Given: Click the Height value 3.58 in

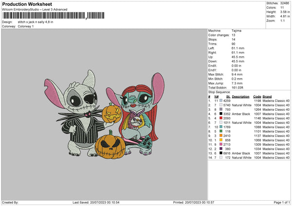Looking at the screenshot, I should 285,12.
